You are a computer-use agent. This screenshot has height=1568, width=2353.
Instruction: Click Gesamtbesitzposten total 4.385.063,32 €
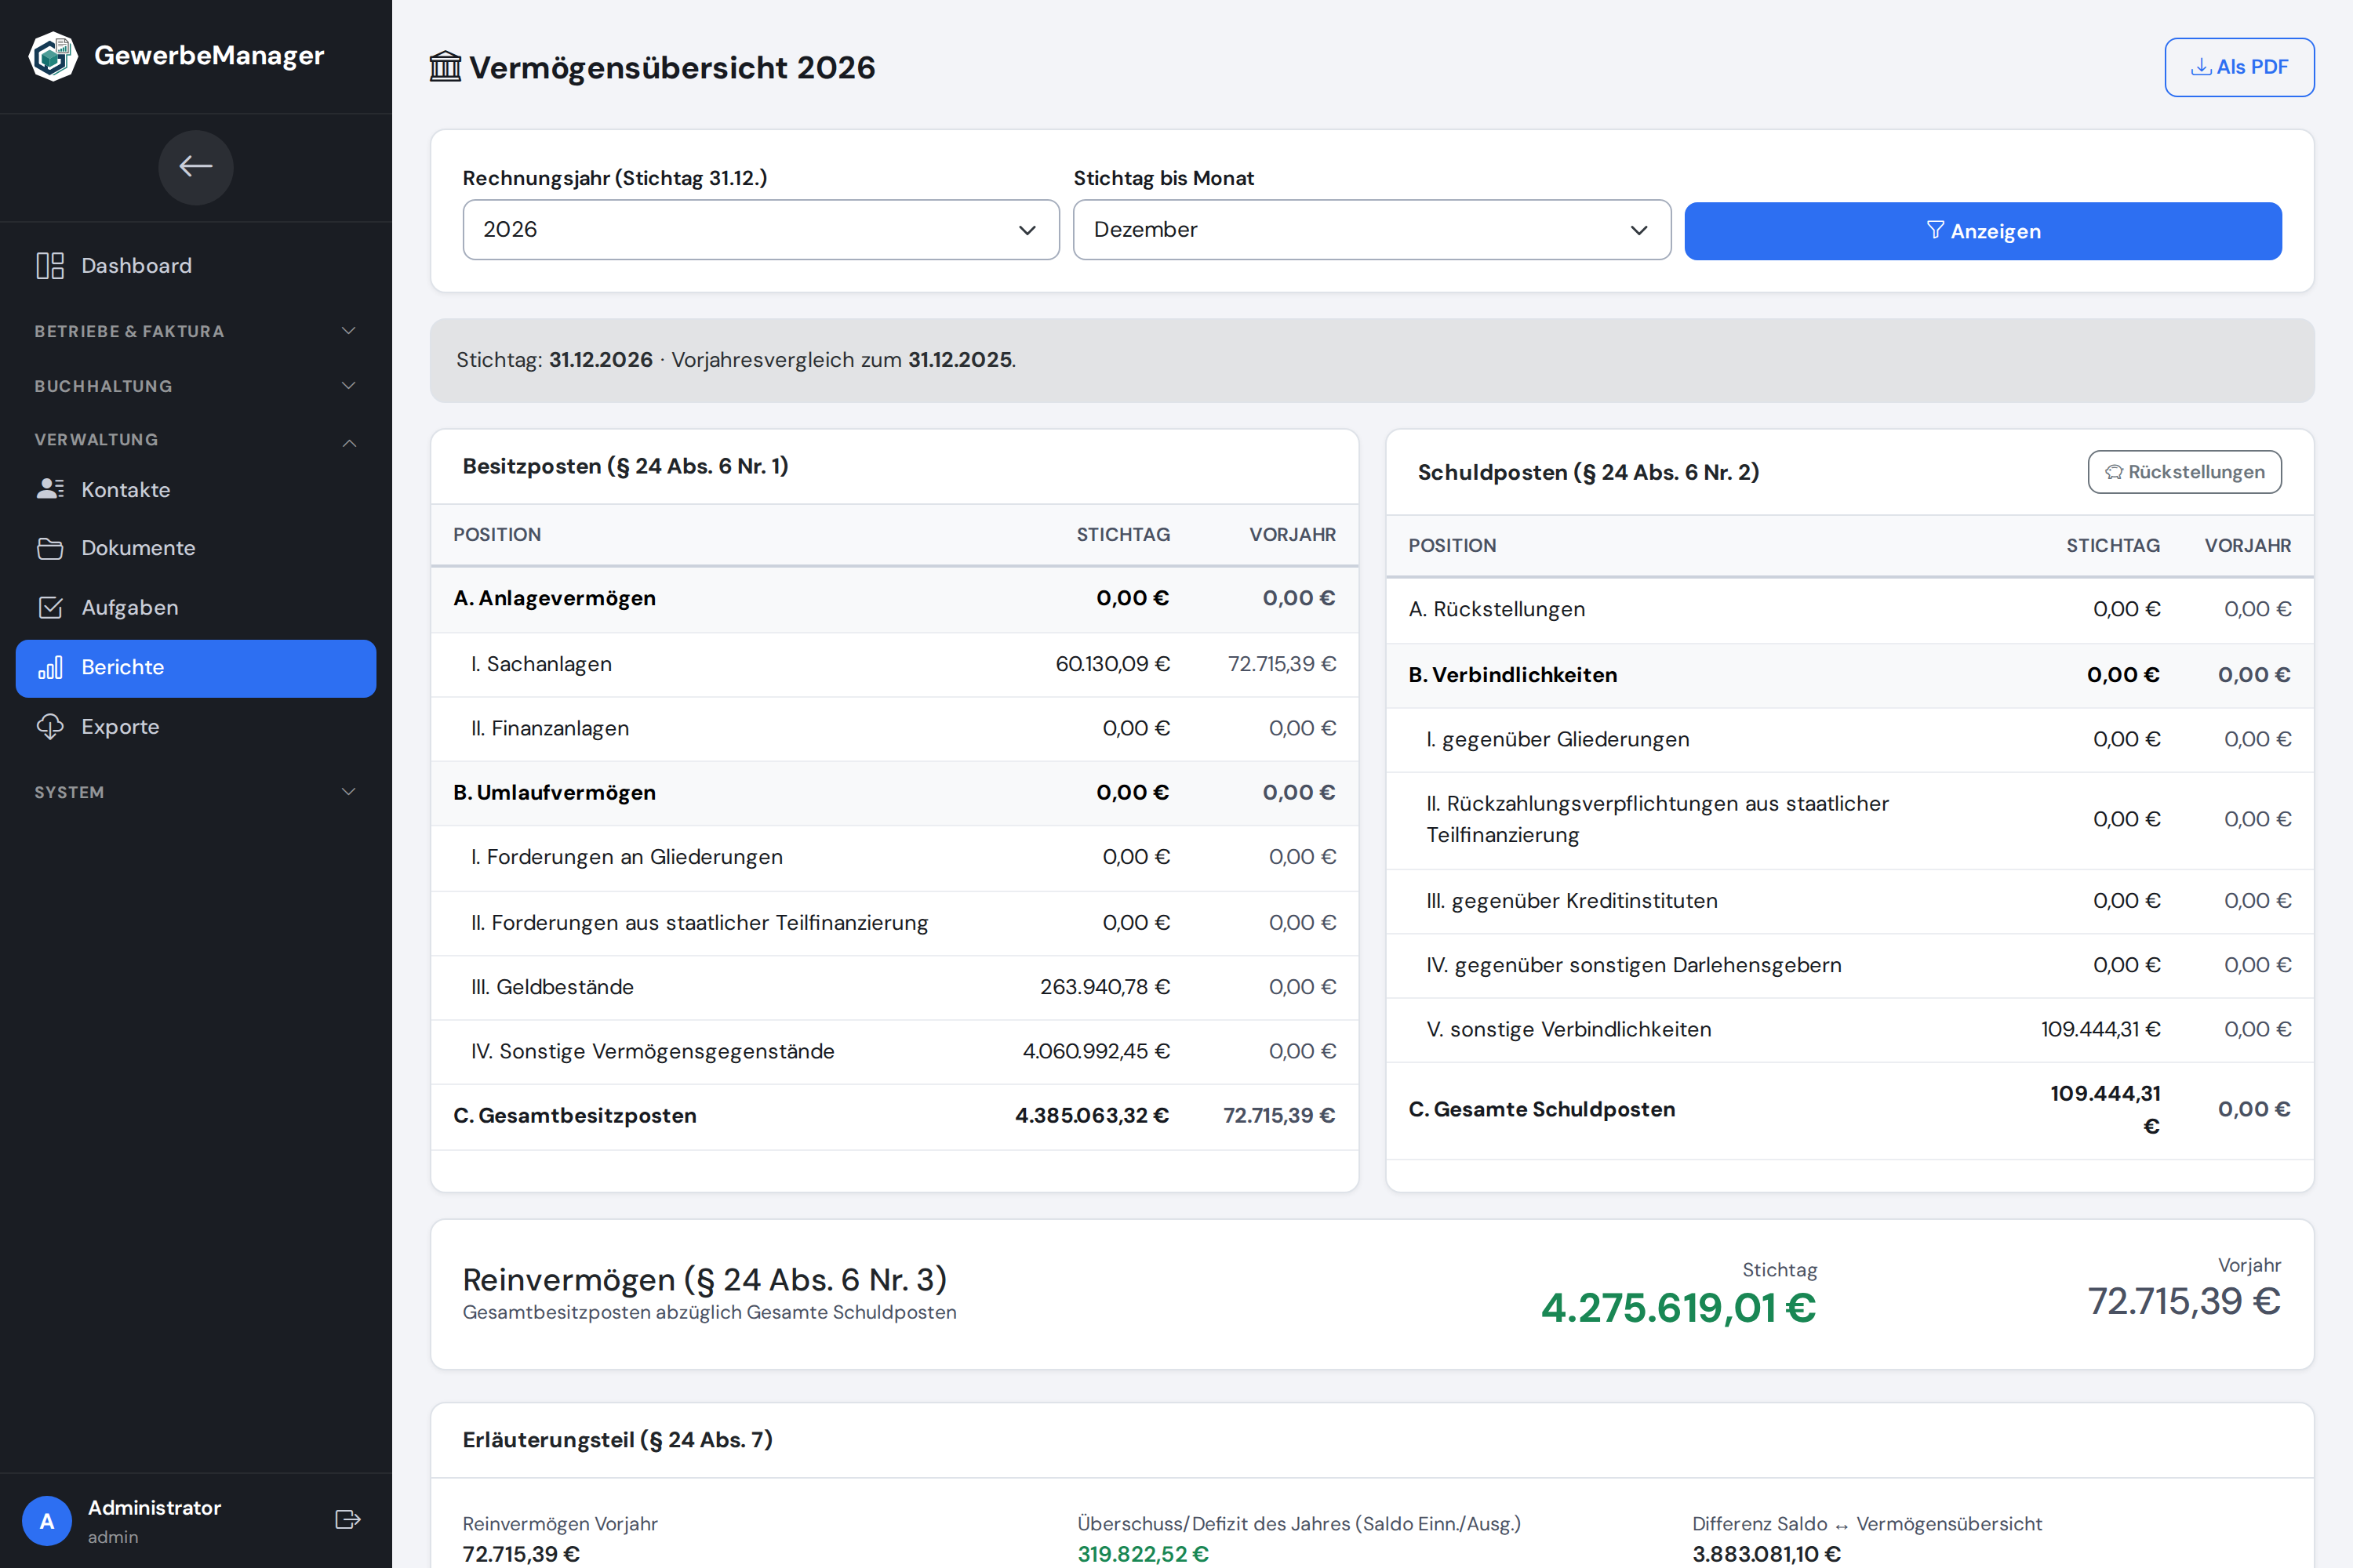[1092, 1115]
